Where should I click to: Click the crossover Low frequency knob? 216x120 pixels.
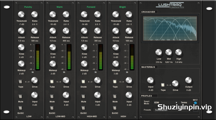coord(159,52)
